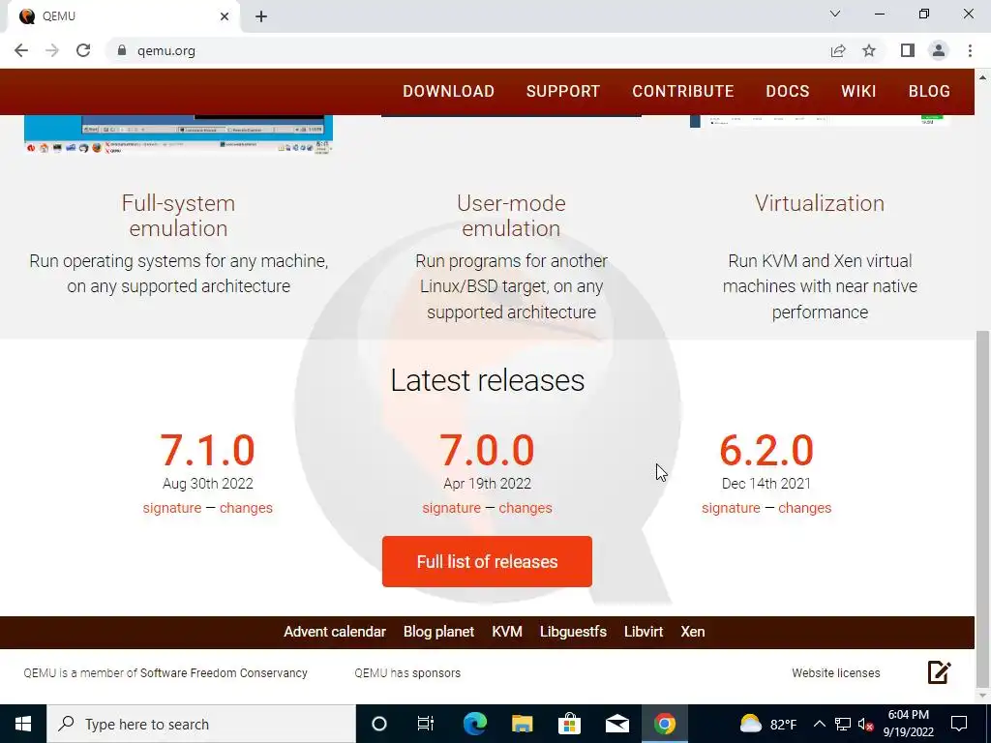Open Chrome three-dot menu
991x743 pixels.
click(970, 50)
